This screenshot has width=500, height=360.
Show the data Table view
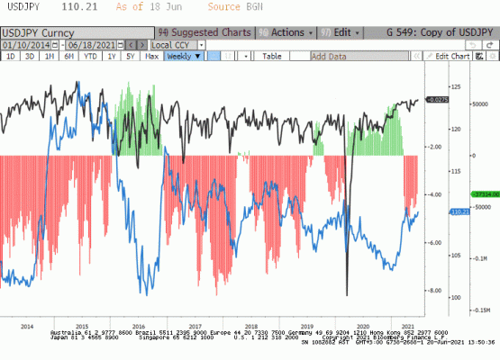tap(272, 57)
